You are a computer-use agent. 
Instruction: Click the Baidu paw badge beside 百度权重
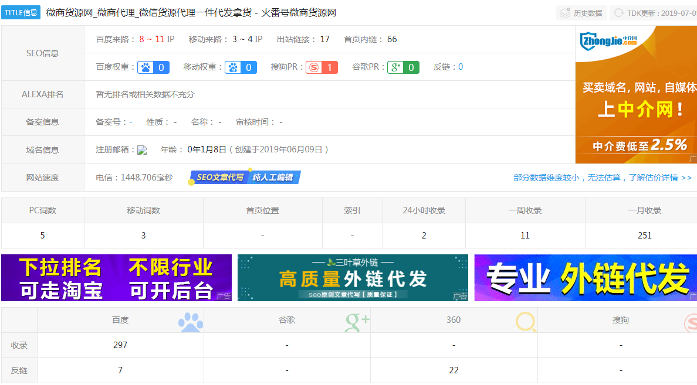(x=153, y=67)
